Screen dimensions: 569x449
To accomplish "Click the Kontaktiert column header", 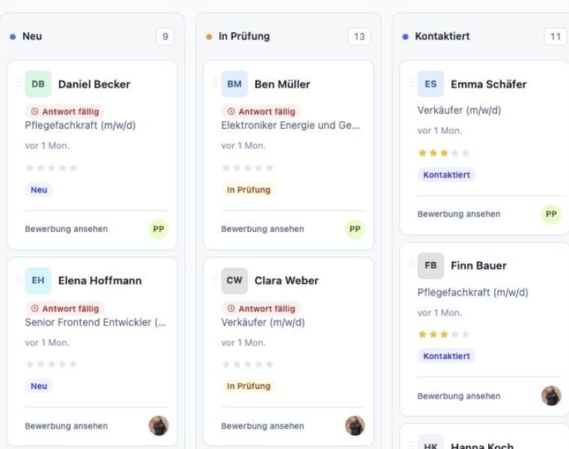I will click(x=442, y=36).
